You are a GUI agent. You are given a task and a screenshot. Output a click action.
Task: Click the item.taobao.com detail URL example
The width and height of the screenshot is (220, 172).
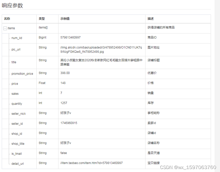coord(92,163)
